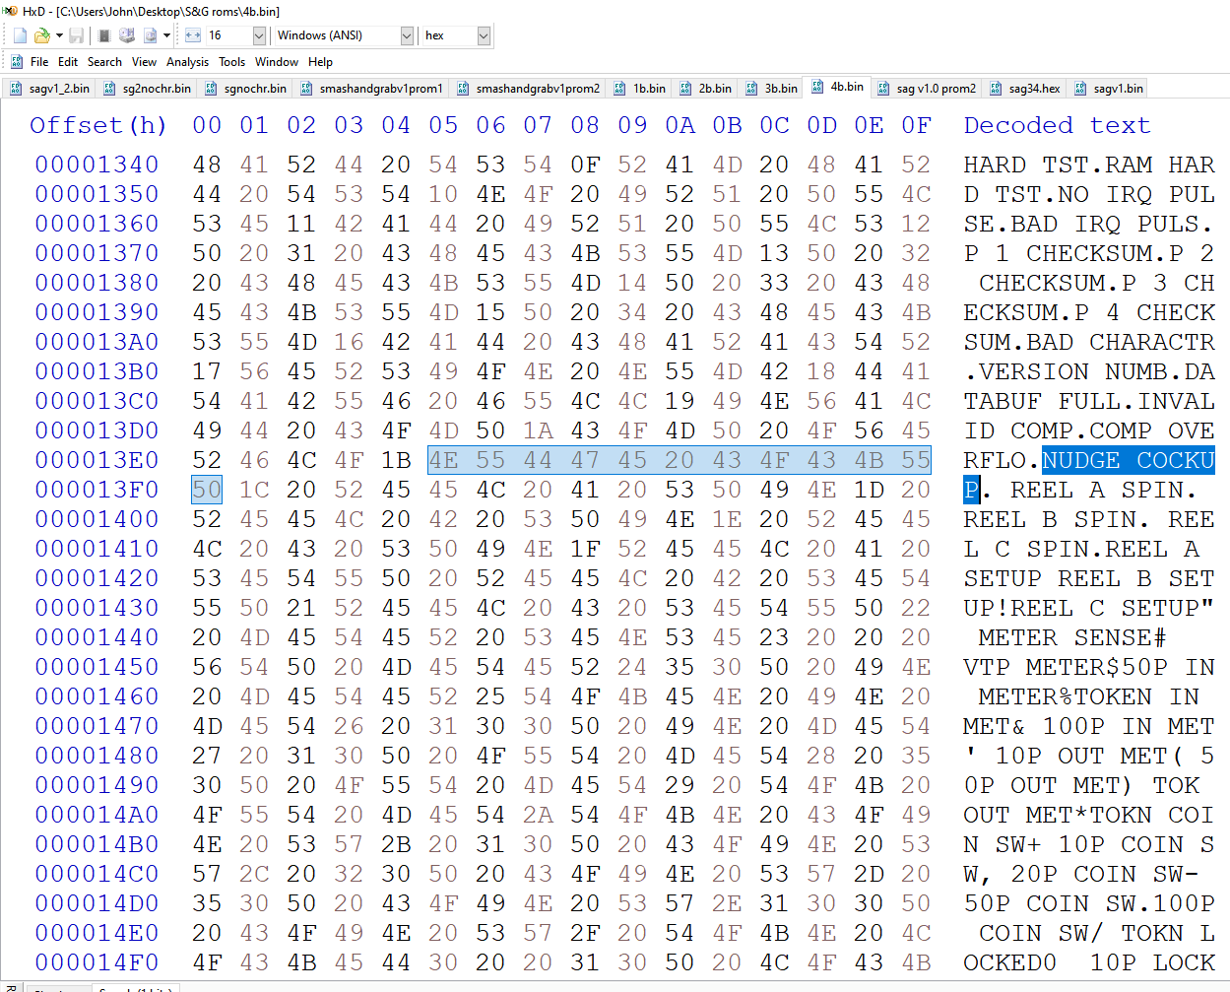This screenshot has width=1230, height=992.
Task: Switch to the sgnochr.bin tab
Action: (x=245, y=88)
